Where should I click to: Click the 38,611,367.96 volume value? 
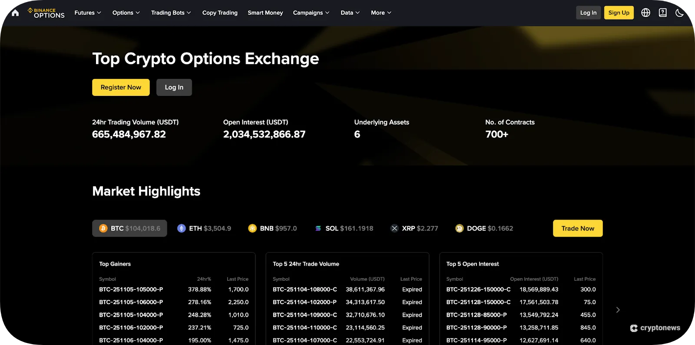click(365, 289)
